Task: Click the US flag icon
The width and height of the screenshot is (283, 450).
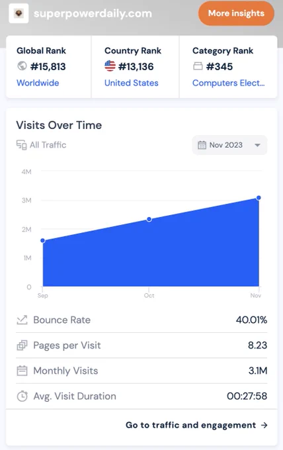Action: pos(110,66)
